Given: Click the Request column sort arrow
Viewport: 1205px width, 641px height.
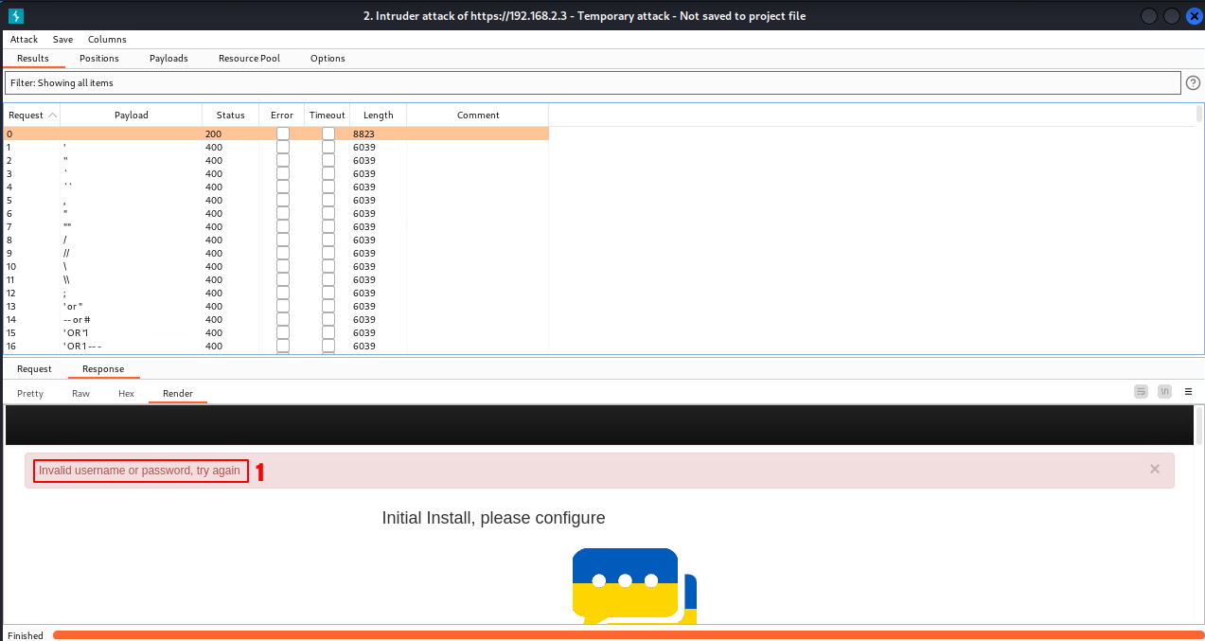Looking at the screenshot, I should point(52,116).
